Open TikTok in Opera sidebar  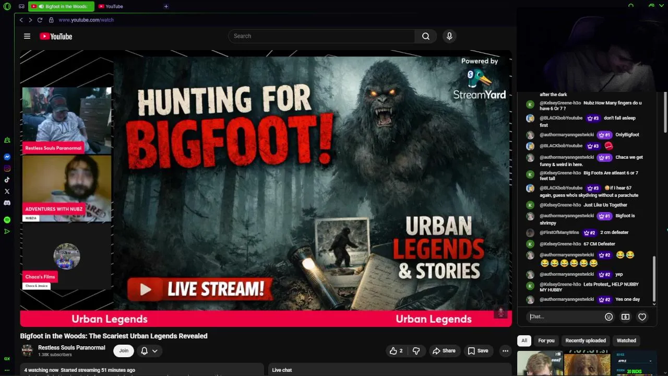coord(7,180)
